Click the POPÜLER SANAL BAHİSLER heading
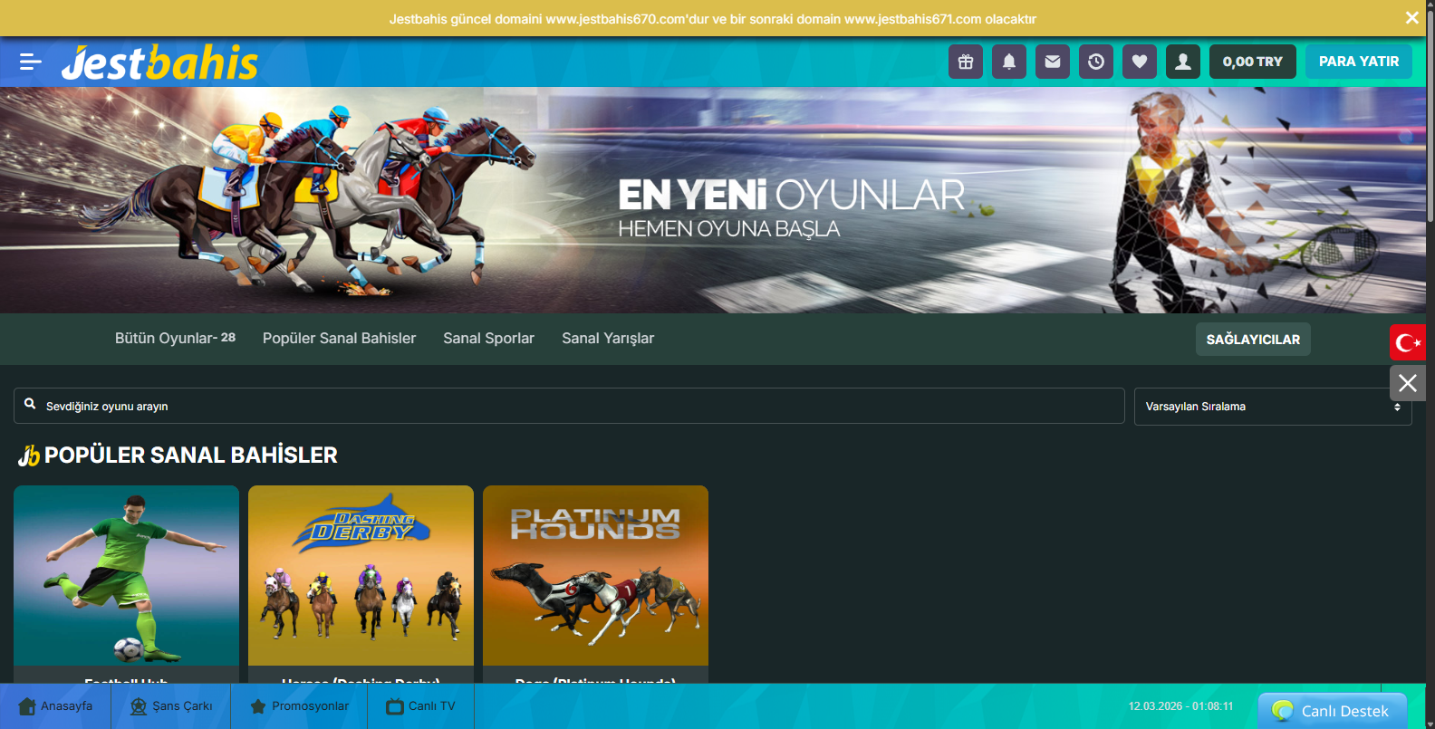 [x=191, y=456]
